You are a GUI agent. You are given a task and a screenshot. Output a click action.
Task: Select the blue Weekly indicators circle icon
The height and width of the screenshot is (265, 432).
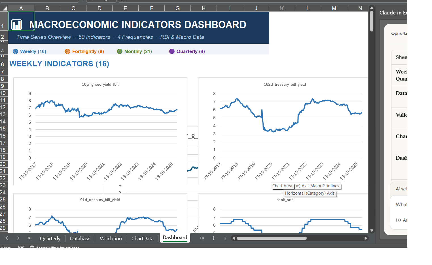(15, 51)
